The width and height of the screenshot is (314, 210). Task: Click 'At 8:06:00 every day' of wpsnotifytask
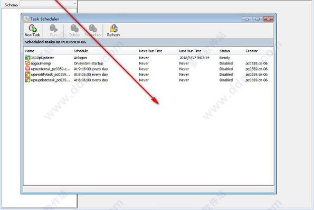point(91,75)
